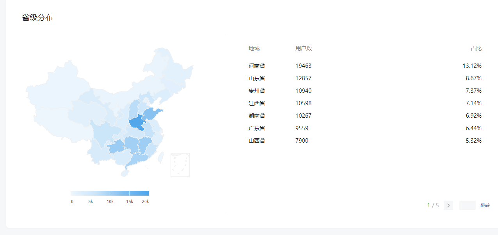
Task: Go to next page of province table
Action: click(x=448, y=205)
